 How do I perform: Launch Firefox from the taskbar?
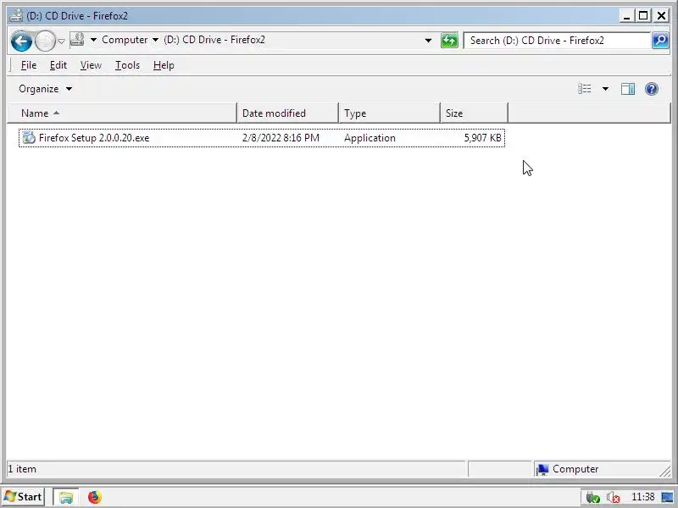(94, 497)
